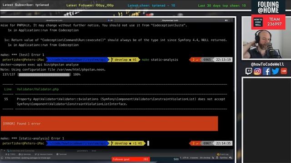Click the Latest cheer: tyrianad - 10 text
The height and width of the screenshot is (163, 291).
[x=151, y=5]
